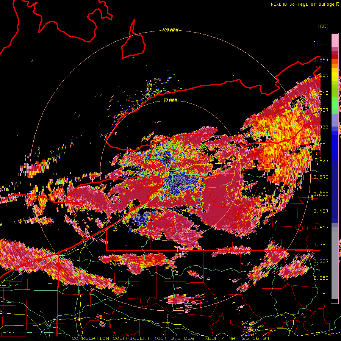This screenshot has width=341, height=341.
Task: Click the 0.360 scale value
Action: (321, 245)
